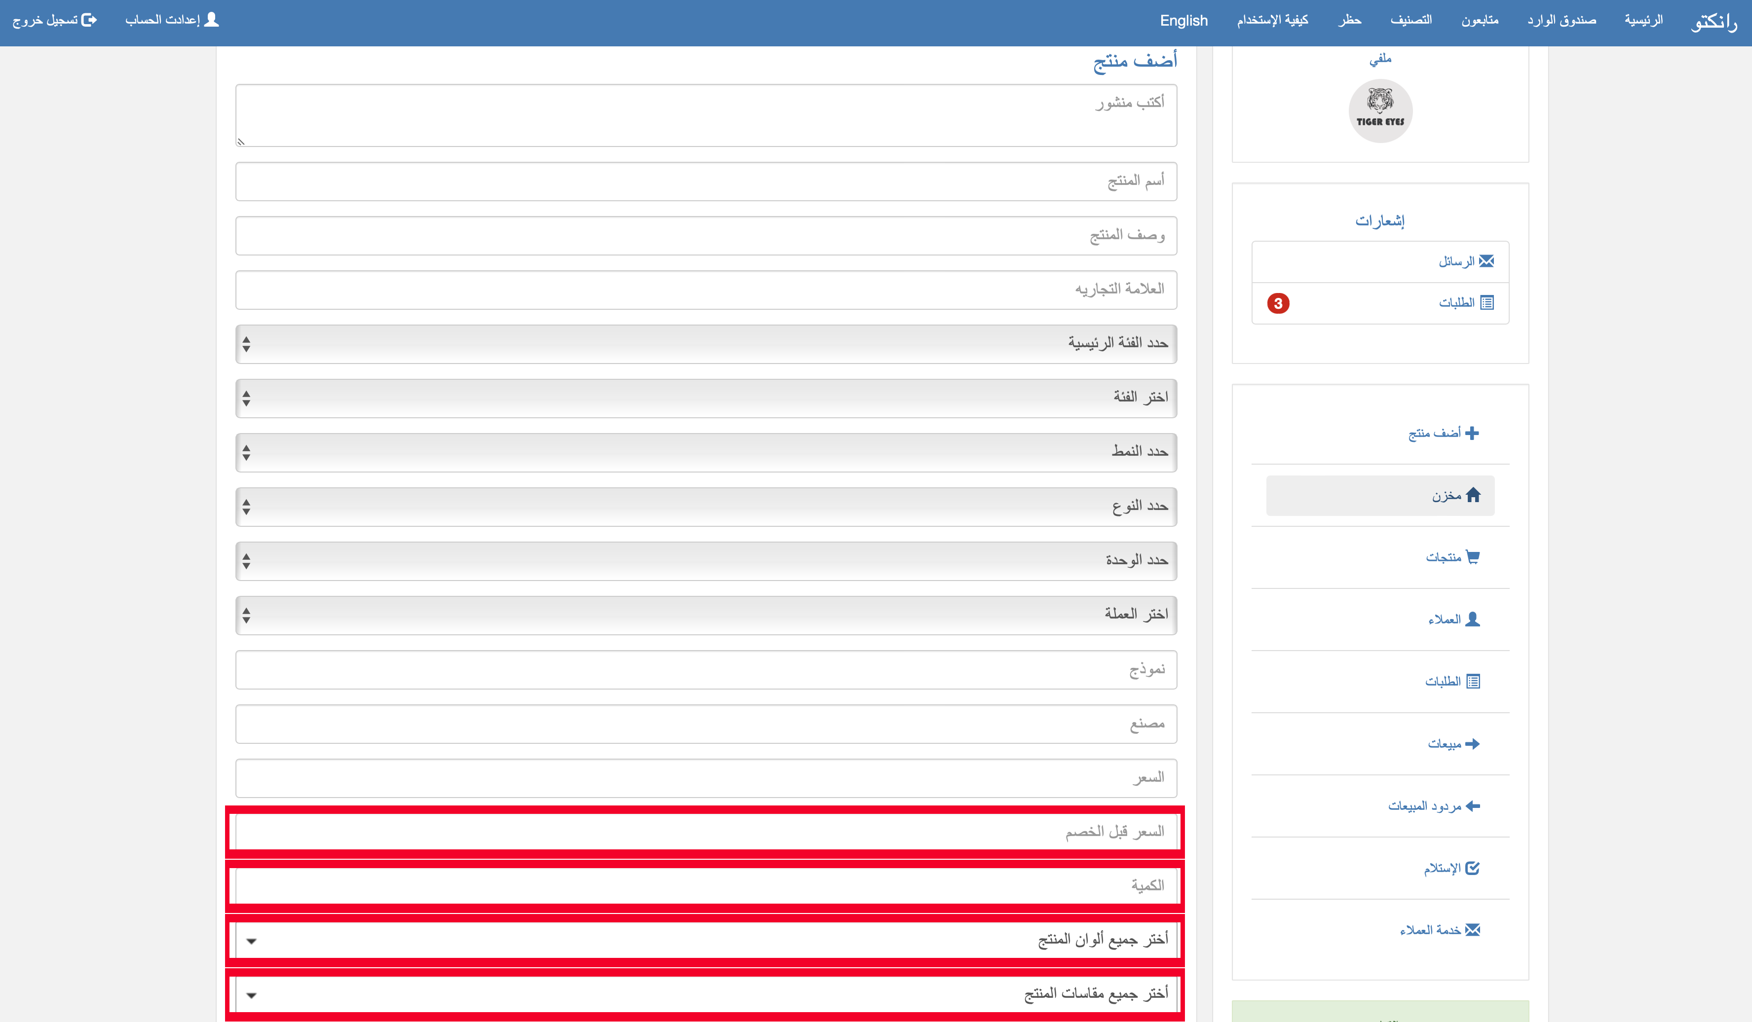Open مردود المبيعات in the sidebar
Image resolution: width=1752 pixels, height=1022 pixels.
(x=1434, y=806)
